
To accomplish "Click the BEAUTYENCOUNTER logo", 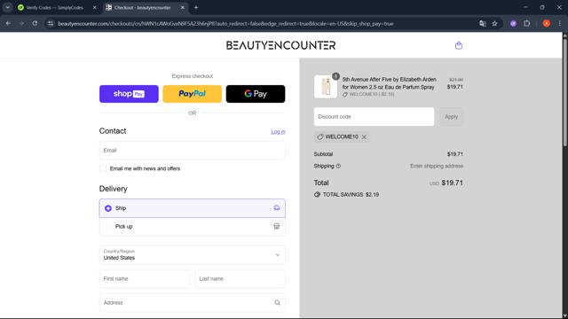I will (280, 45).
